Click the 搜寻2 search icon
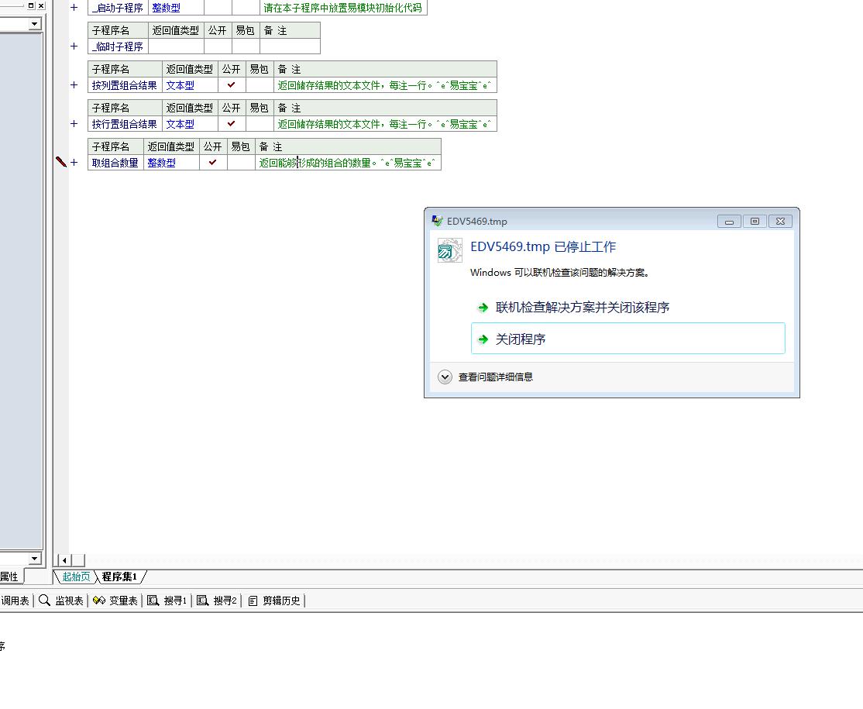The width and height of the screenshot is (863, 709). 202,601
